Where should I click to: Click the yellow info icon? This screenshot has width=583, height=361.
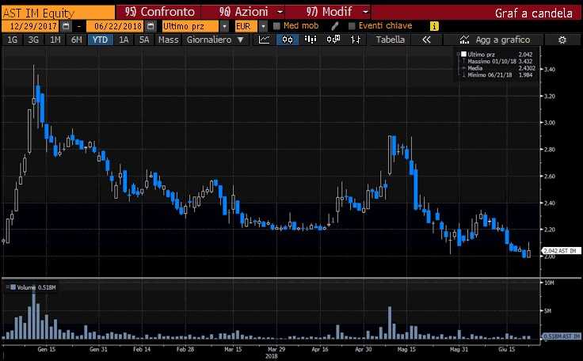(x=433, y=26)
